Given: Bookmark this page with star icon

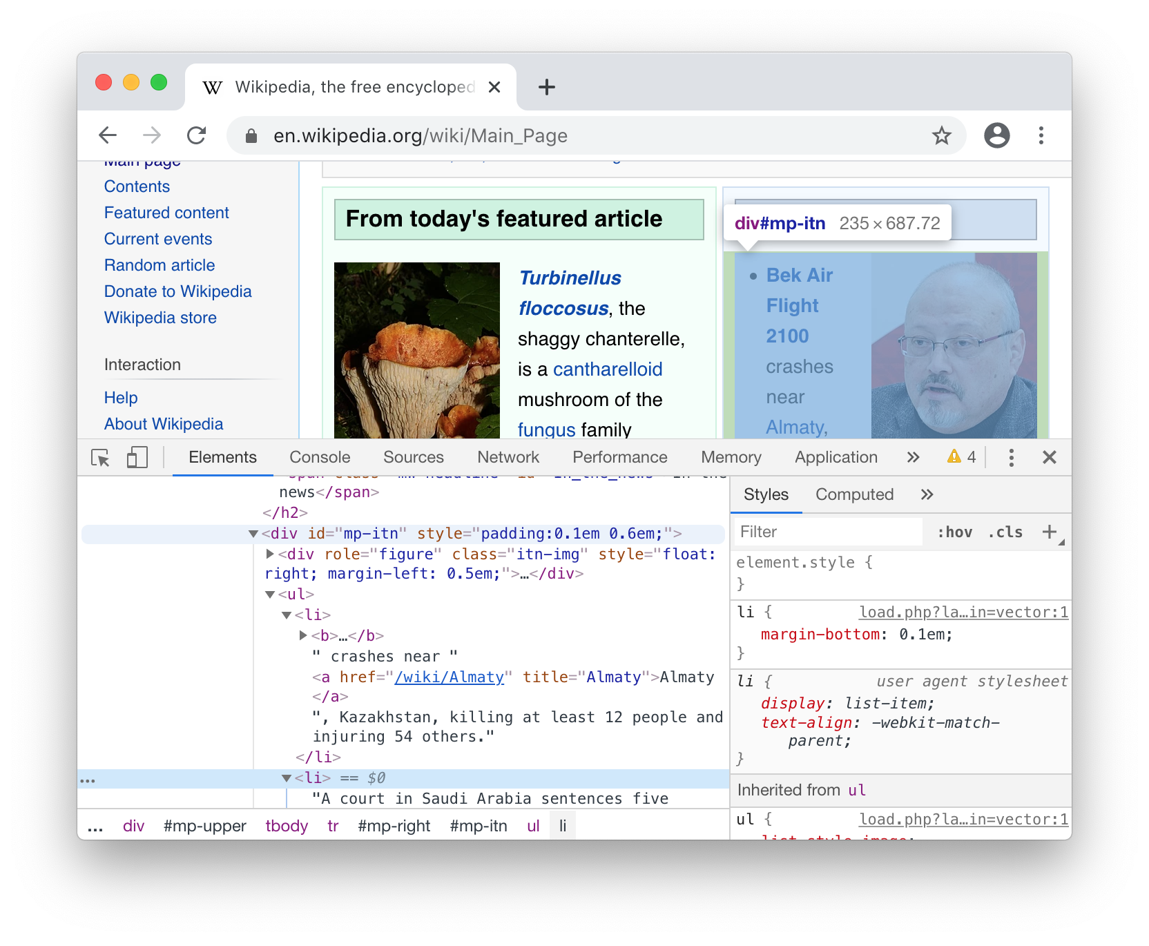Looking at the screenshot, I should (941, 136).
